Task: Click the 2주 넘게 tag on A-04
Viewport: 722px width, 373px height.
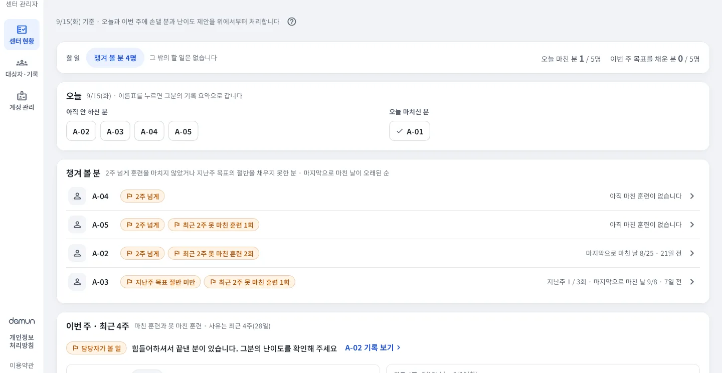Action: coord(142,196)
